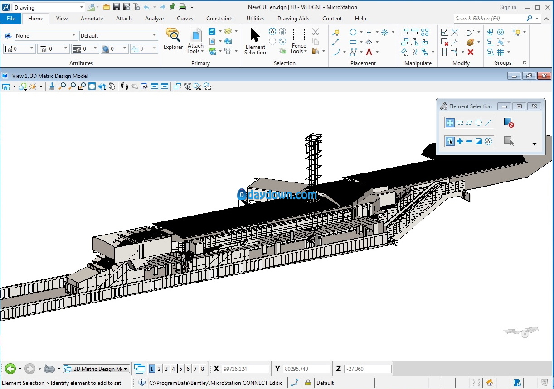
Task: Click the Change Attributes palette icon
Action: tap(471, 42)
